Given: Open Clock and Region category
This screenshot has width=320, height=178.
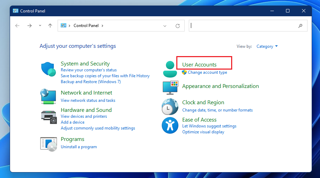Looking at the screenshot, I should [203, 103].
